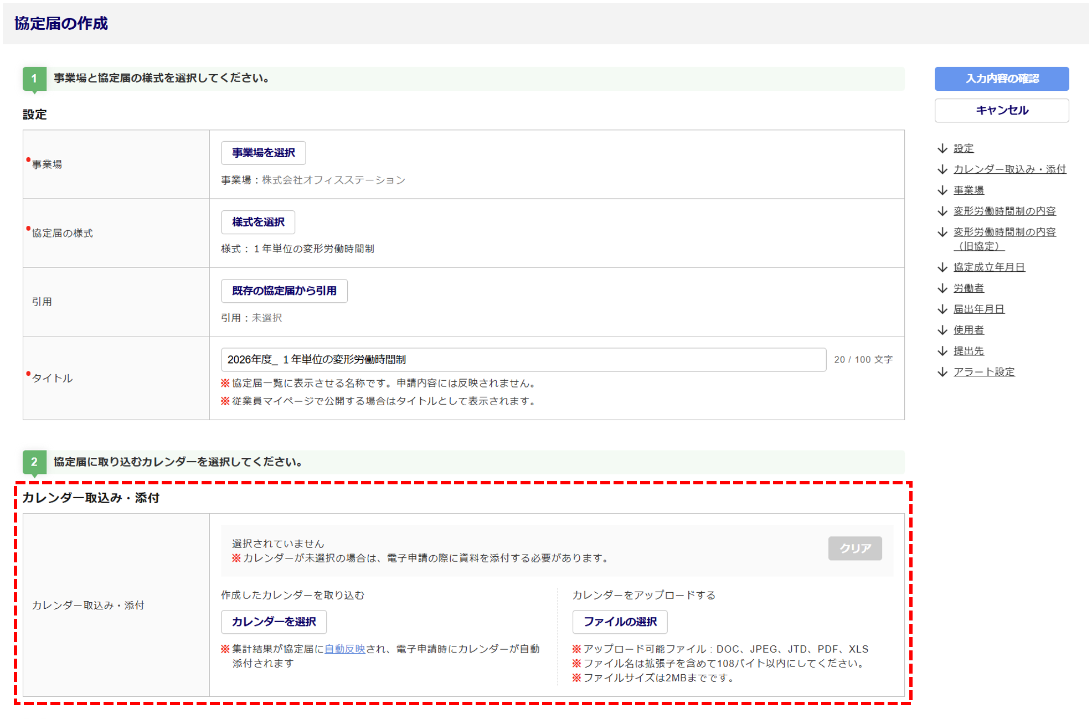Click down arrow icon beside 事業場 link

tap(942, 190)
